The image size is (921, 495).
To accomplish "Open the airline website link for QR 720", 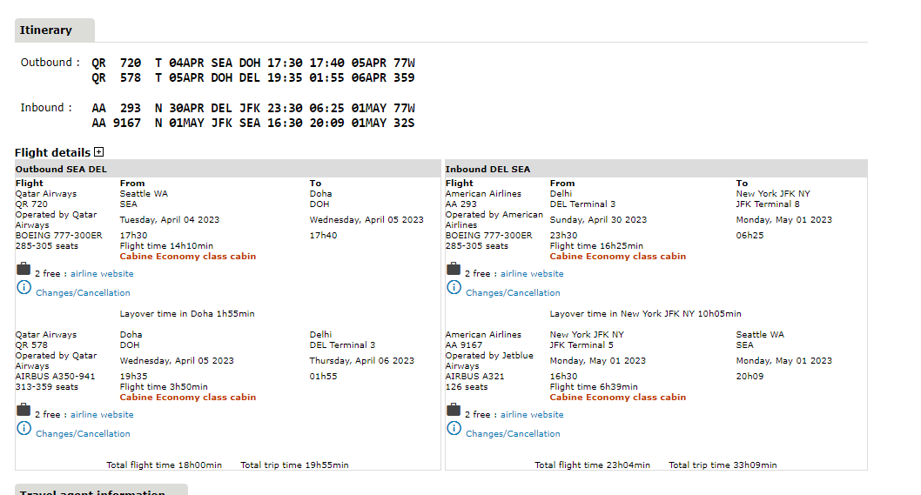I will point(102,274).
